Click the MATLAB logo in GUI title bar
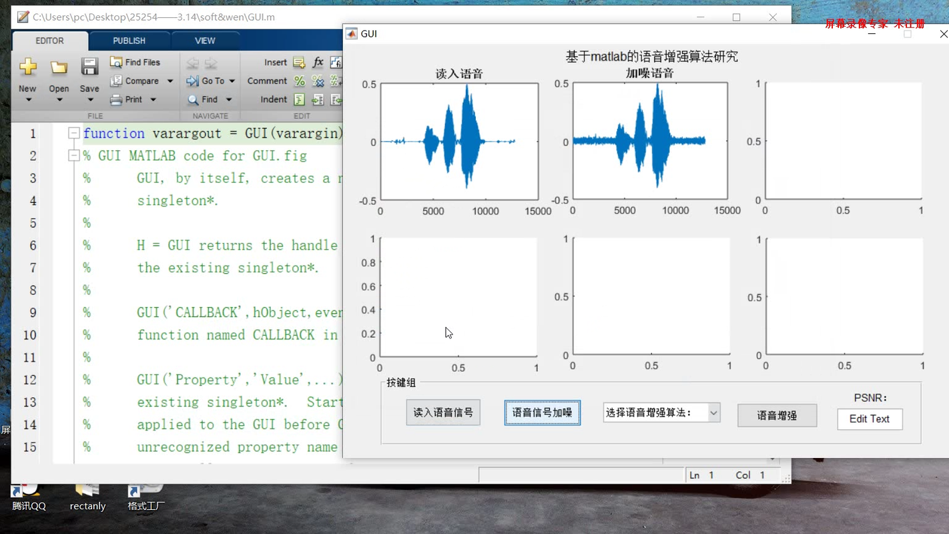 pos(352,33)
